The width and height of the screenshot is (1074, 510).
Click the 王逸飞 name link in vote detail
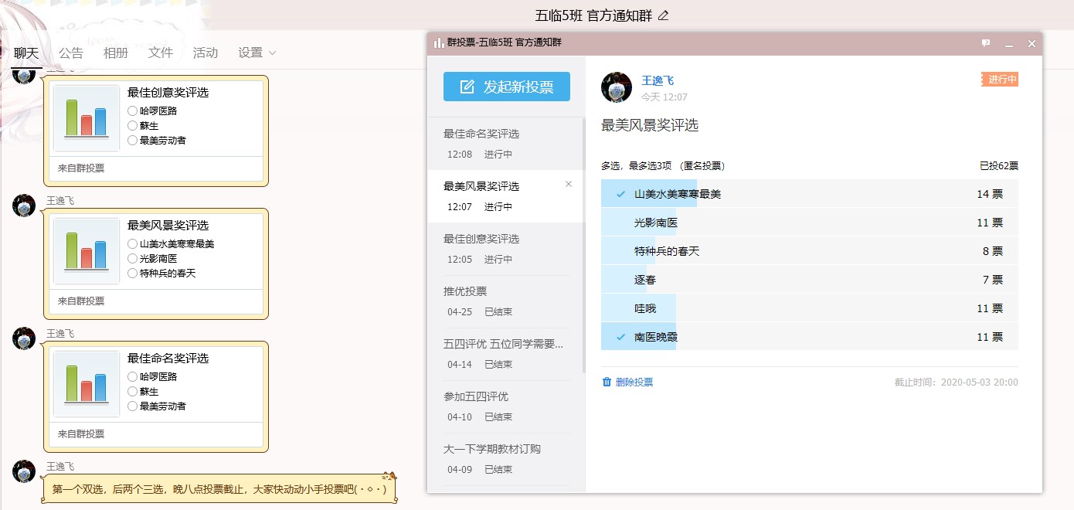click(658, 80)
